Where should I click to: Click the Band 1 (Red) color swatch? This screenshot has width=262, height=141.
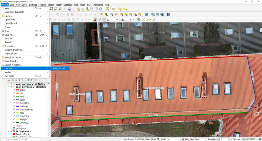click(14, 134)
